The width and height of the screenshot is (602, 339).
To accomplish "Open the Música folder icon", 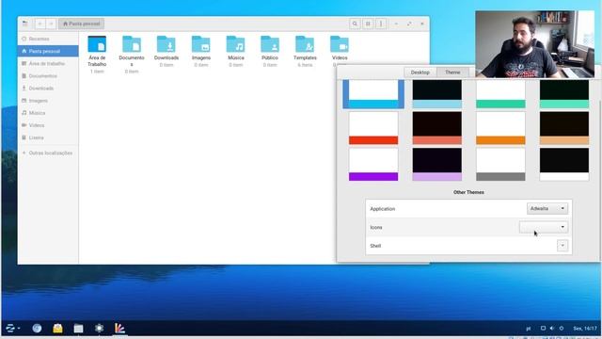I will coord(236,44).
